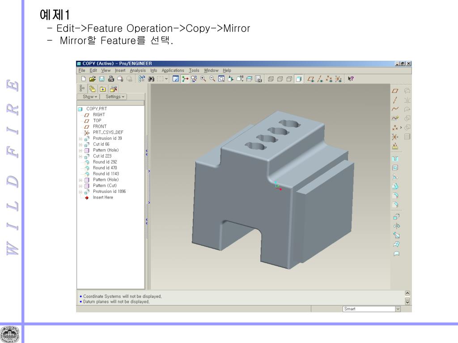This screenshot has width=458, height=343.
Task: Click the Datum Plane tool in right toolbar
Action: tap(395, 91)
